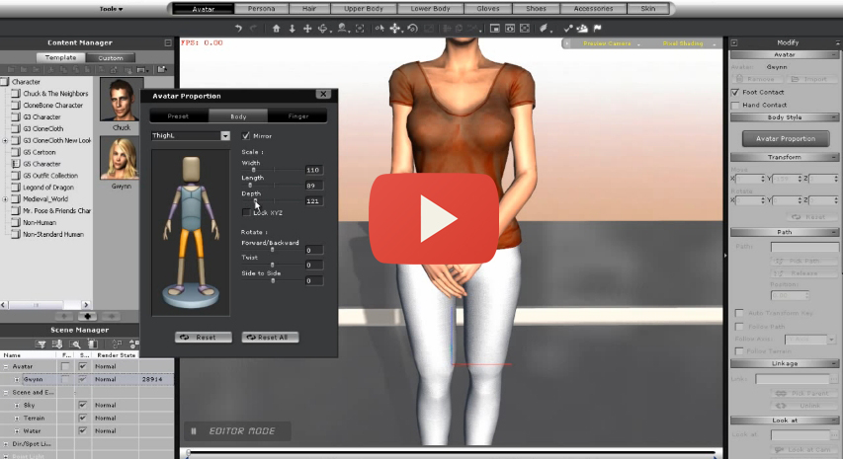Viewport: 843px width, 459px height.
Task: Expand the Medieval_World tree item
Action: 6,197
